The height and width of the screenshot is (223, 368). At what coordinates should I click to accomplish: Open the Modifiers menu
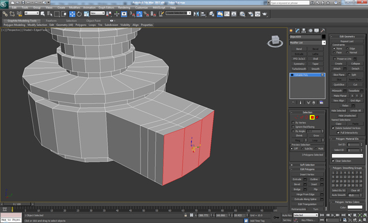point(75,7)
